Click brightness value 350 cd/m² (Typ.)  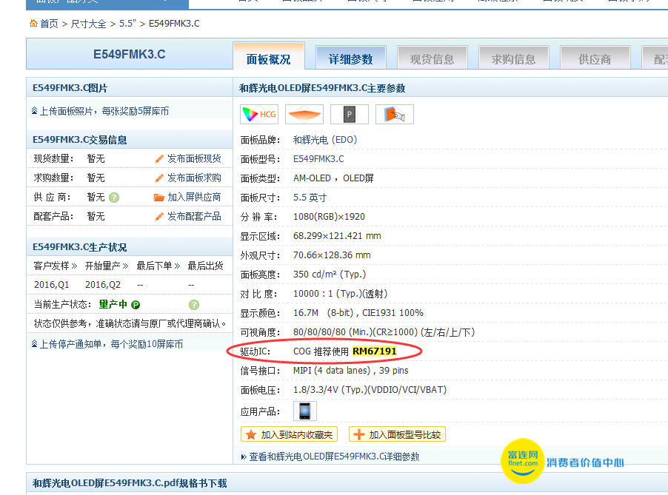click(x=330, y=274)
